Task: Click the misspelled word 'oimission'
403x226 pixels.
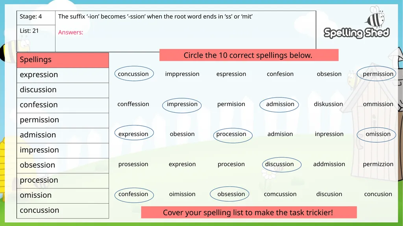Action: 182,194
